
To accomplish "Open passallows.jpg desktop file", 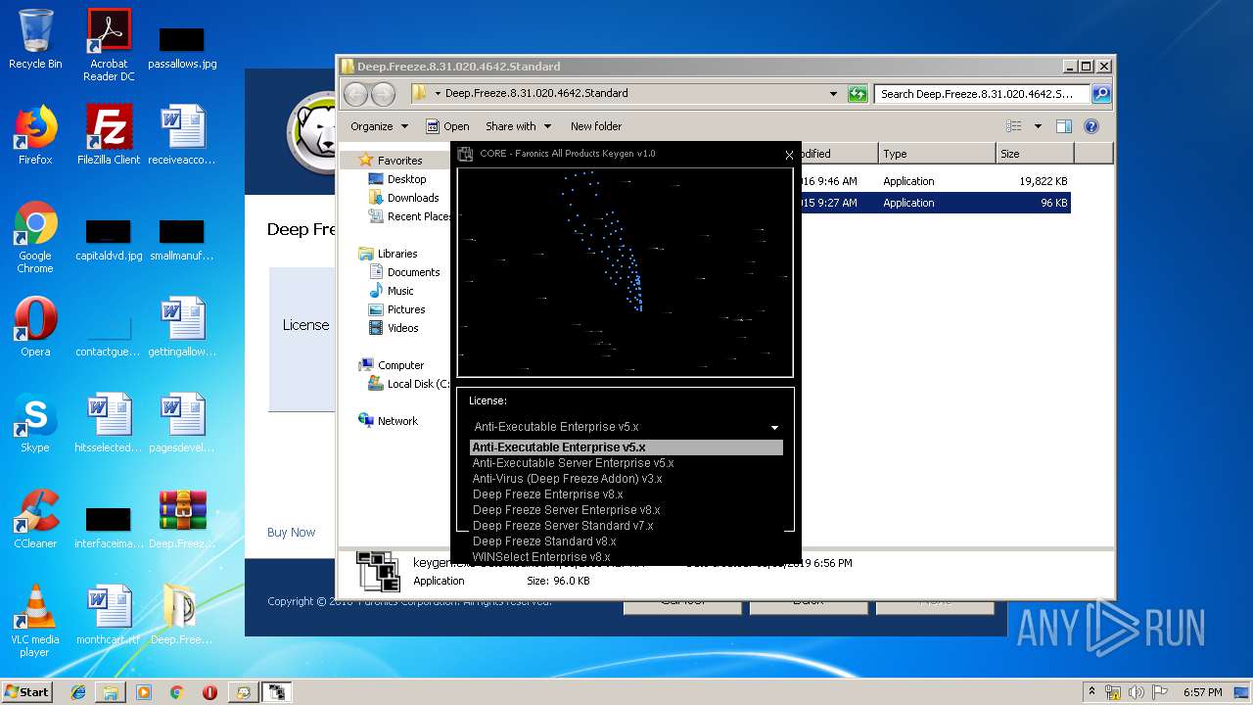I will (182, 47).
